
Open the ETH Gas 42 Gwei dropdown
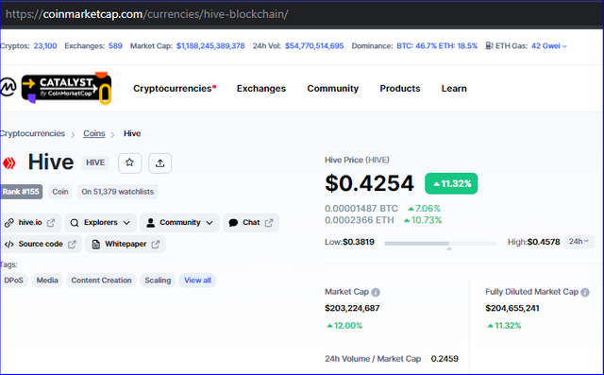tap(549, 46)
